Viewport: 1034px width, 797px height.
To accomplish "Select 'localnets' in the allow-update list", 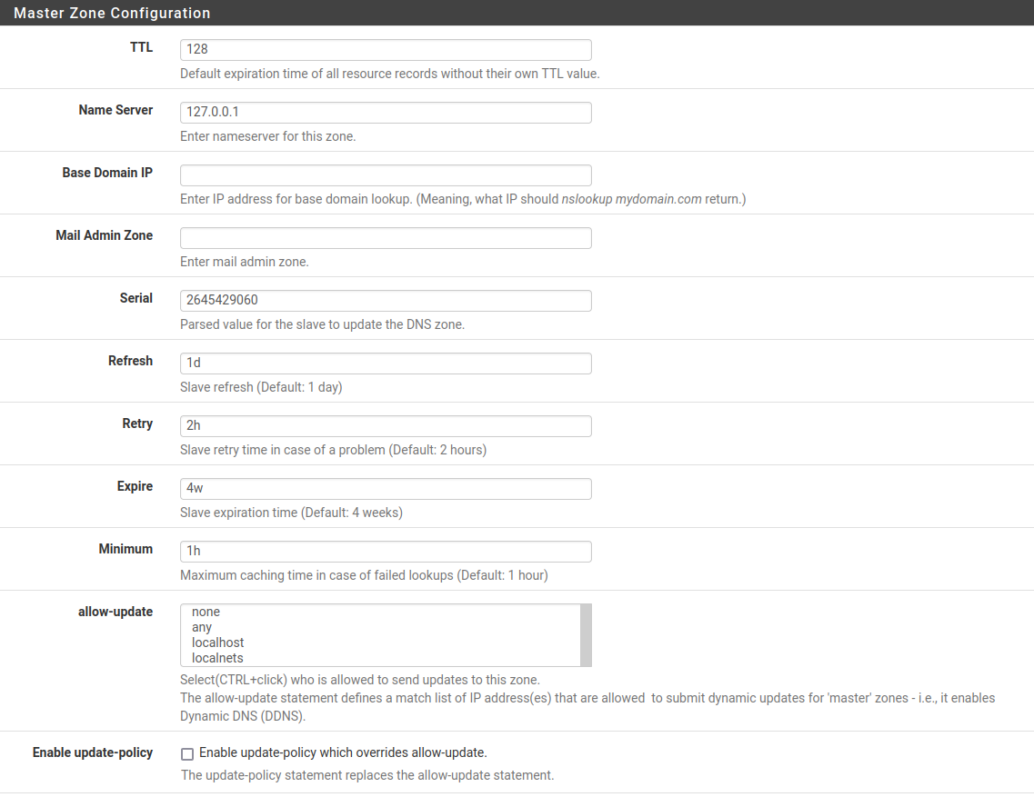I will (218, 658).
